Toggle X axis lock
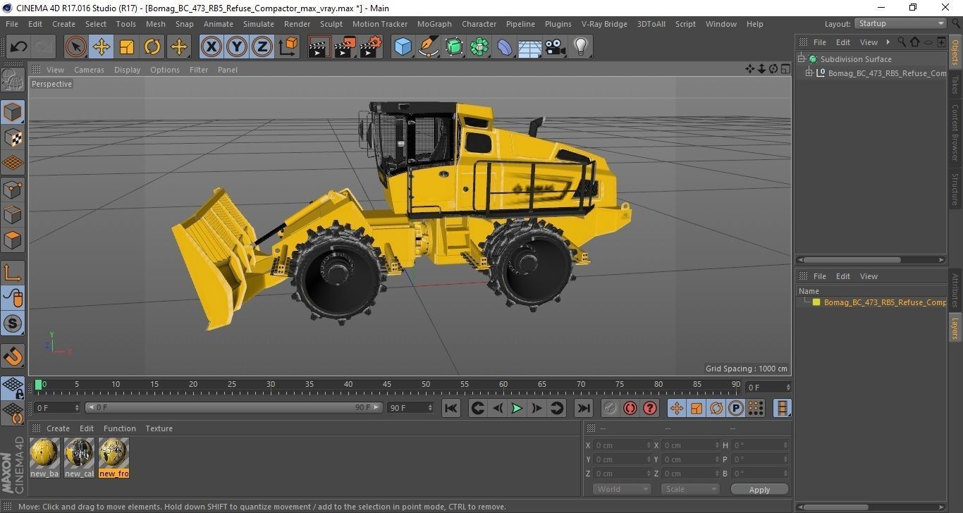963x513 pixels. click(x=211, y=47)
